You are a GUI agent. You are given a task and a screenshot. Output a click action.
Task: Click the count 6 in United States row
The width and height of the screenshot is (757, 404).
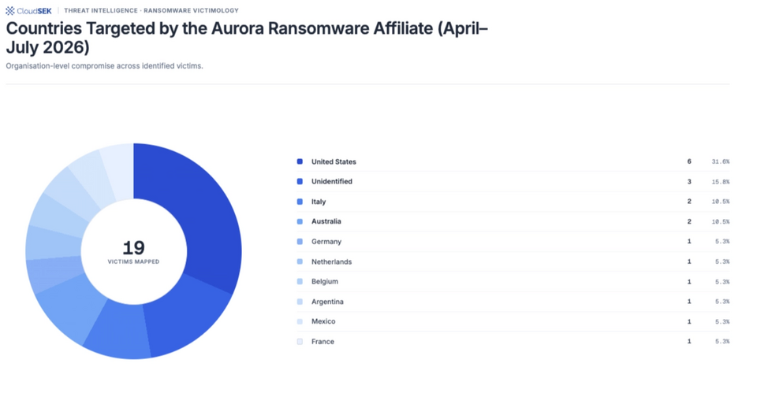(x=689, y=161)
